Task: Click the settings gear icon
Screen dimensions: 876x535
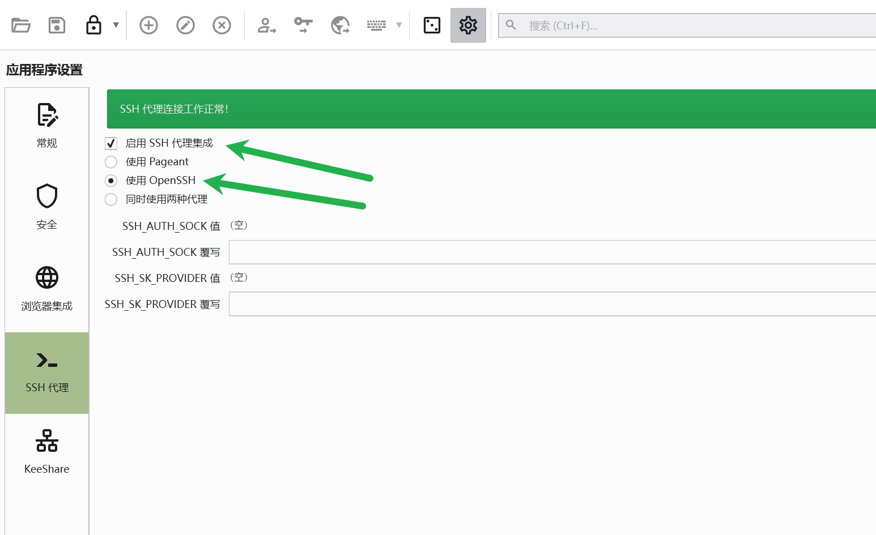Action: click(468, 25)
